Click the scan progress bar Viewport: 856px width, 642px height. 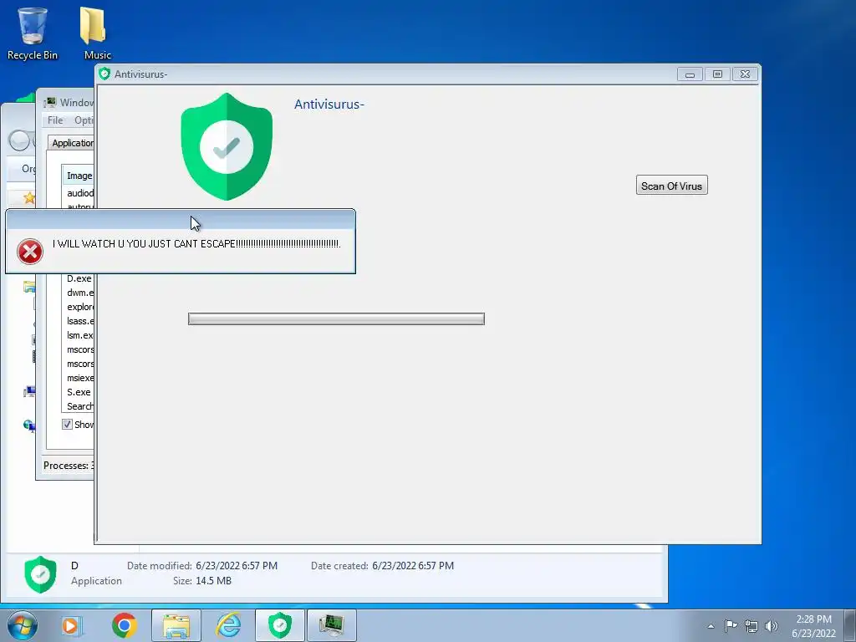(336, 318)
